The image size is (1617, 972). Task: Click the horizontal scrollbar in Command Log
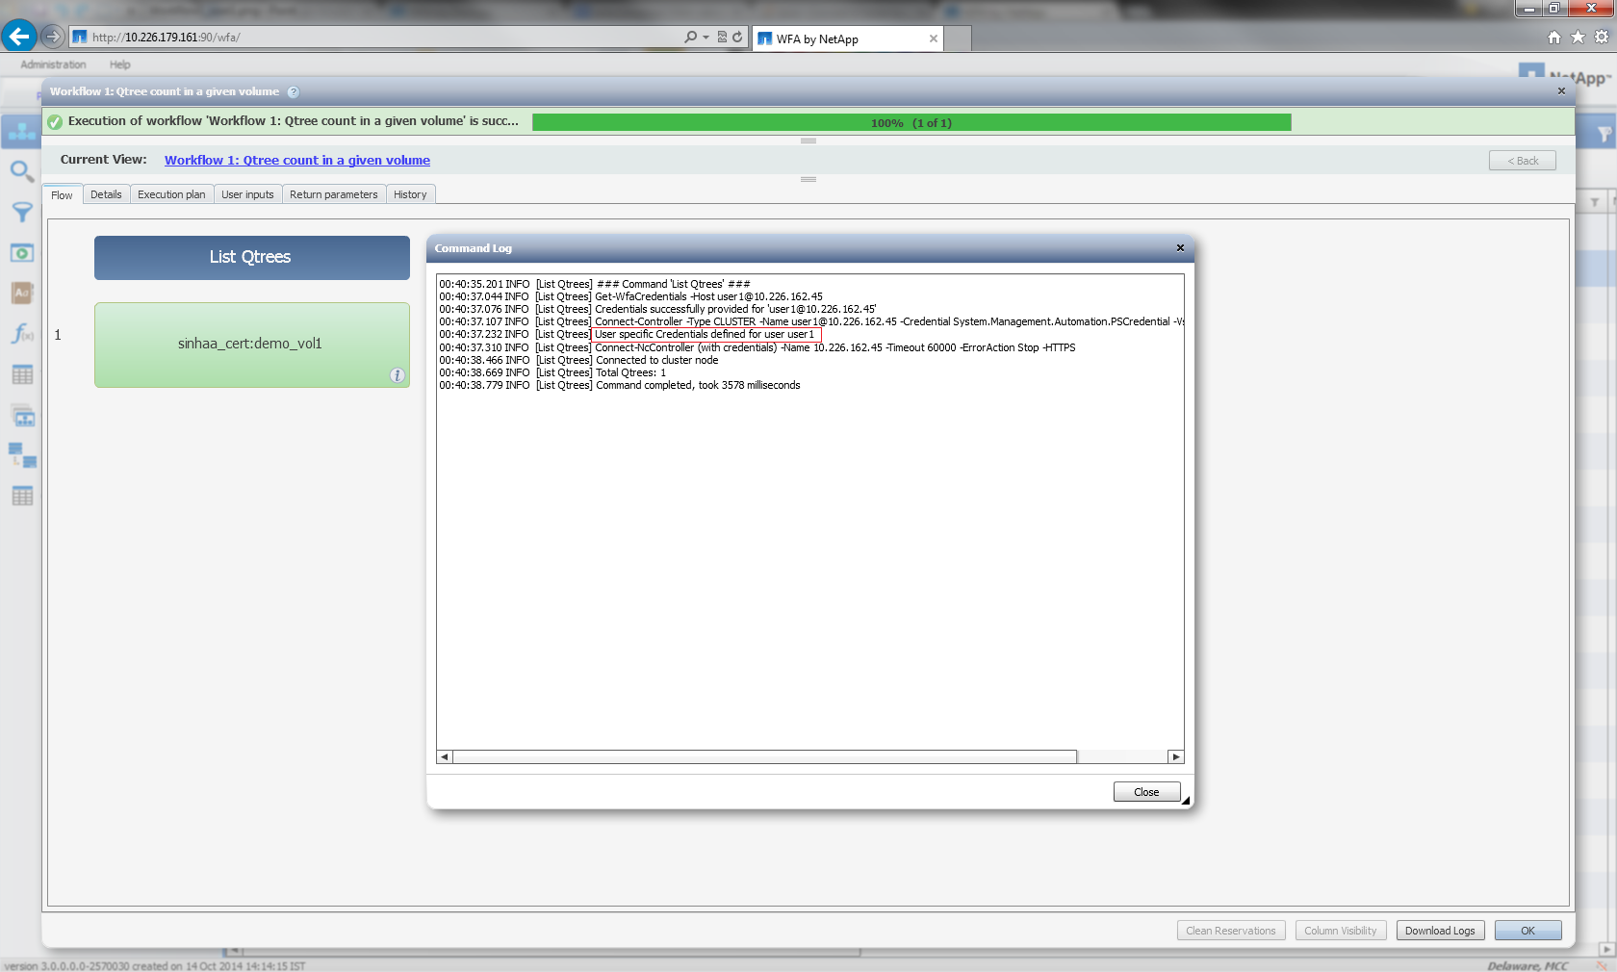[764, 757]
